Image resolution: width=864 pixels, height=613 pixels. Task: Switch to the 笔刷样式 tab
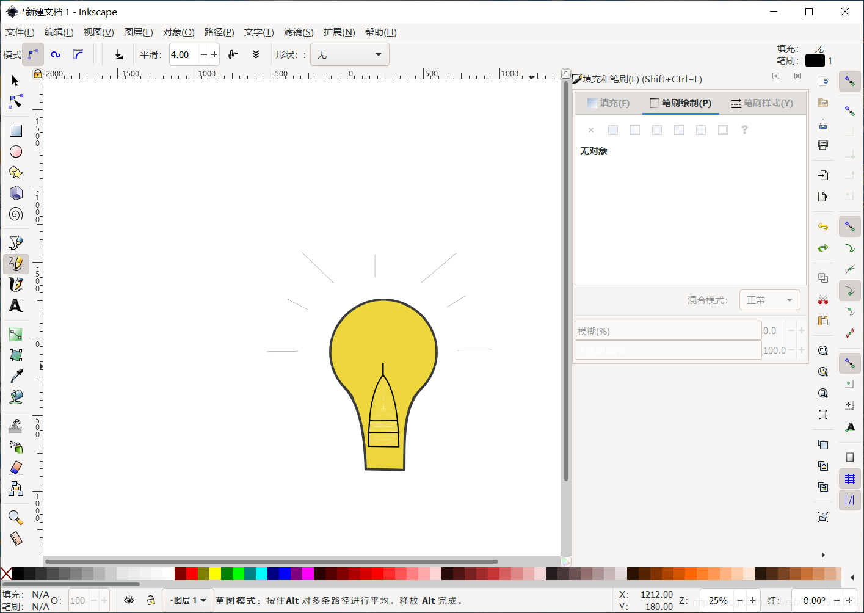coord(762,103)
